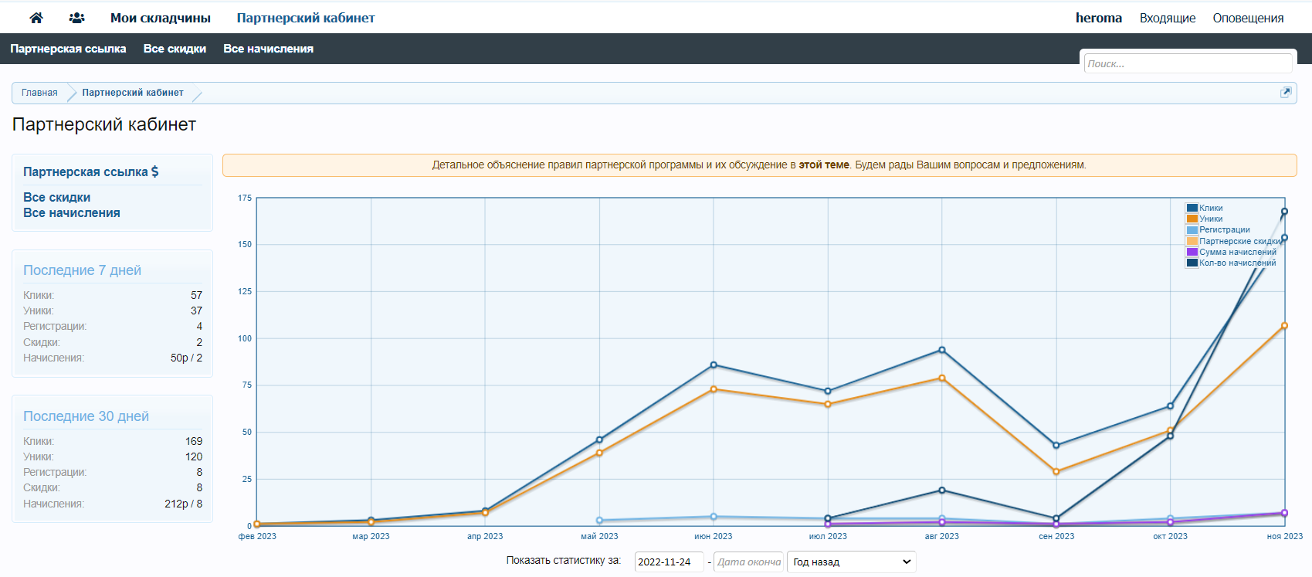The image size is (1312, 577).
Task: Open the Мои складчины tab
Action: click(x=161, y=18)
